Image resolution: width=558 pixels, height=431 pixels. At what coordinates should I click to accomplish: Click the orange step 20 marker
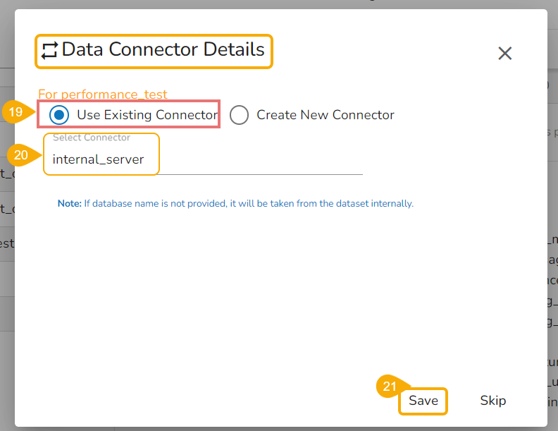[x=23, y=155]
